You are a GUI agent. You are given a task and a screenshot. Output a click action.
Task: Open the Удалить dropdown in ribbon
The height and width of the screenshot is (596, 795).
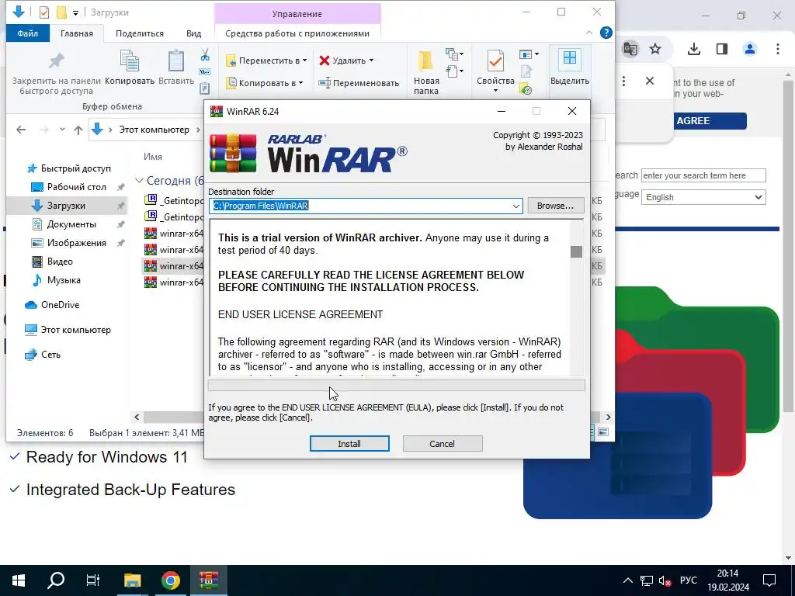pyautogui.click(x=346, y=61)
